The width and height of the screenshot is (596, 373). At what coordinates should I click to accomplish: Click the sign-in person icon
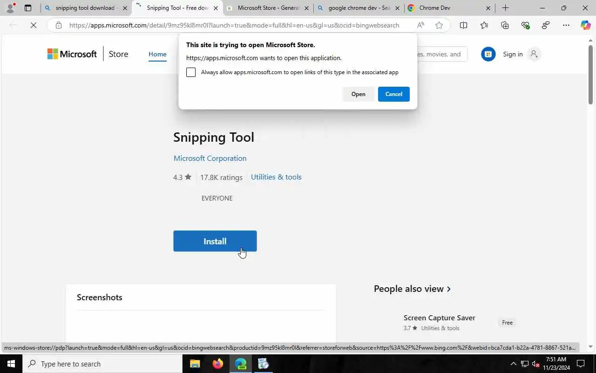pos(534,54)
